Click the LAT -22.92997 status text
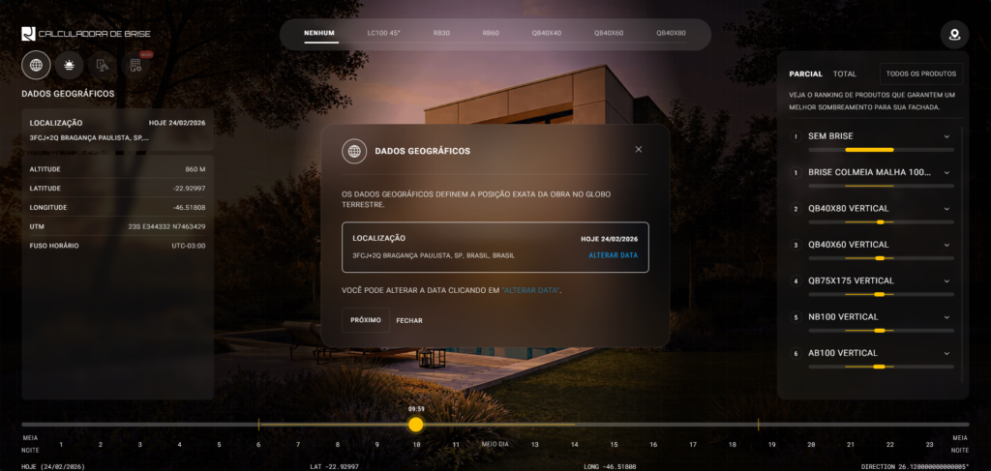 tap(334, 466)
